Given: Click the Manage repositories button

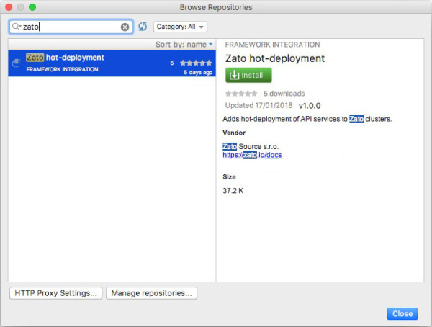Looking at the screenshot, I should (x=151, y=293).
